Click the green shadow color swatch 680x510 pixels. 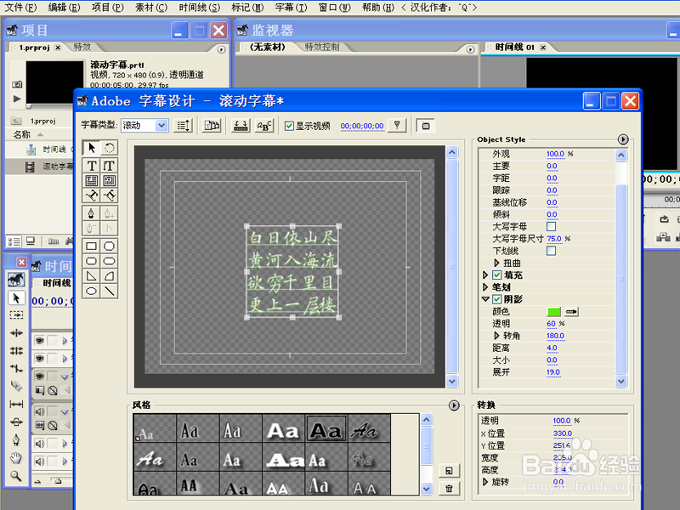click(554, 311)
